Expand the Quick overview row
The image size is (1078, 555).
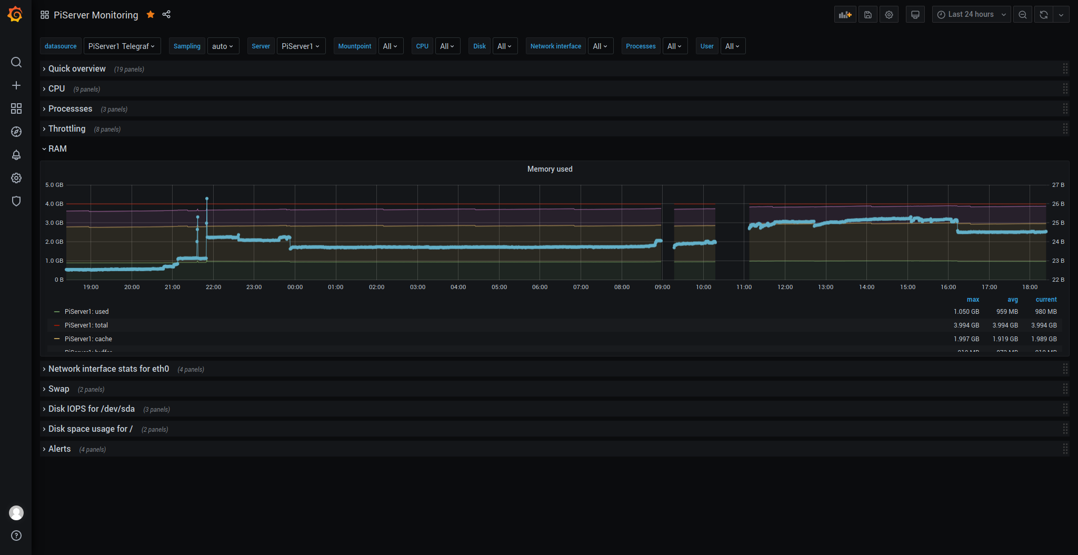[x=77, y=69]
